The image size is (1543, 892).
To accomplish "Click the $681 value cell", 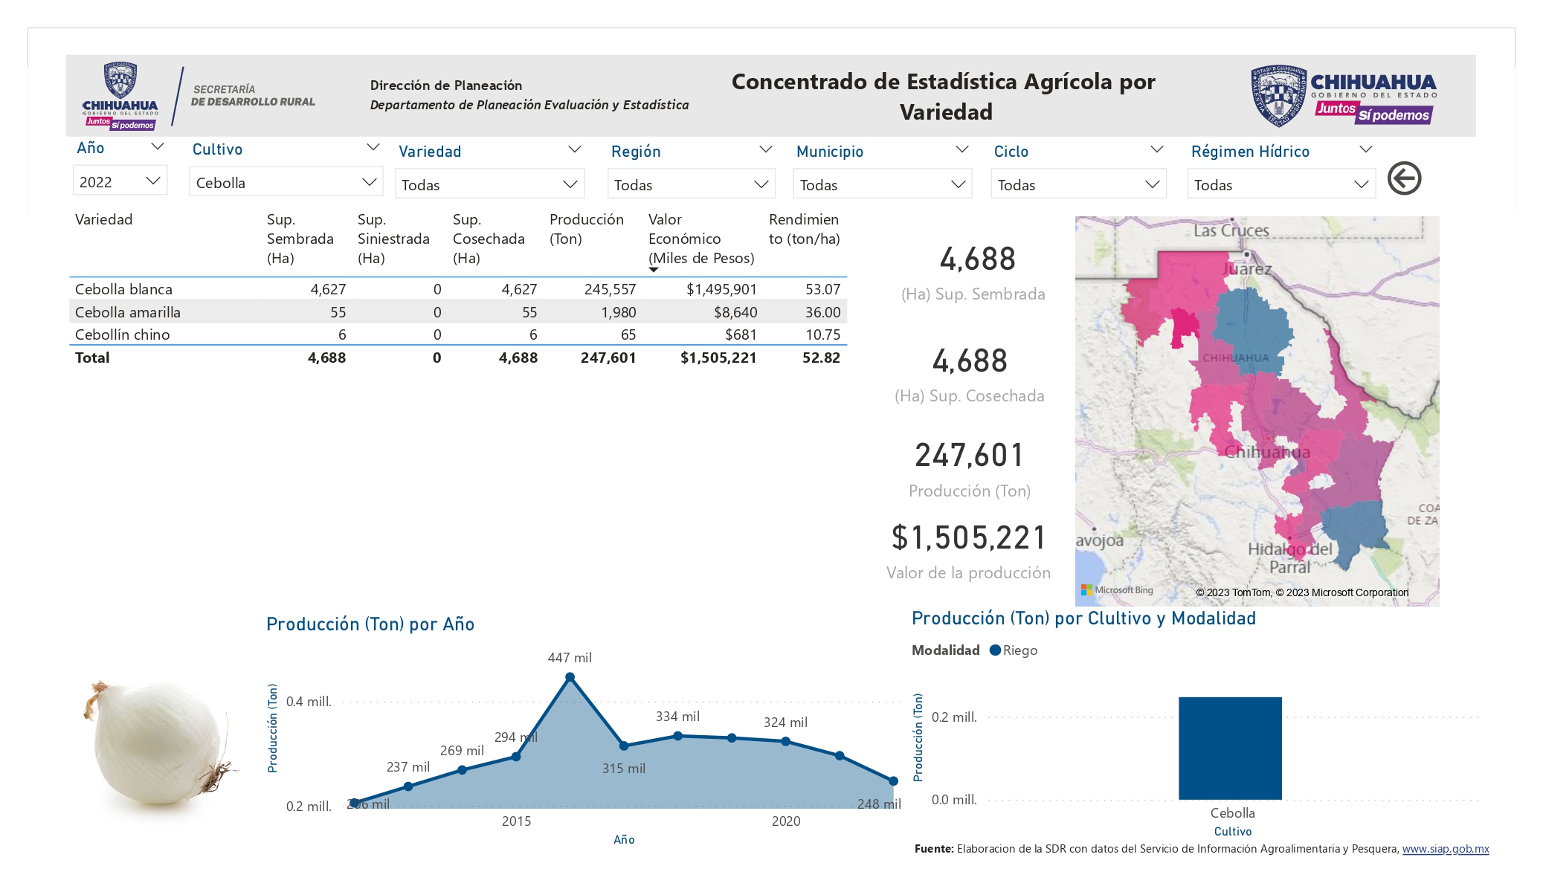I will tap(741, 334).
